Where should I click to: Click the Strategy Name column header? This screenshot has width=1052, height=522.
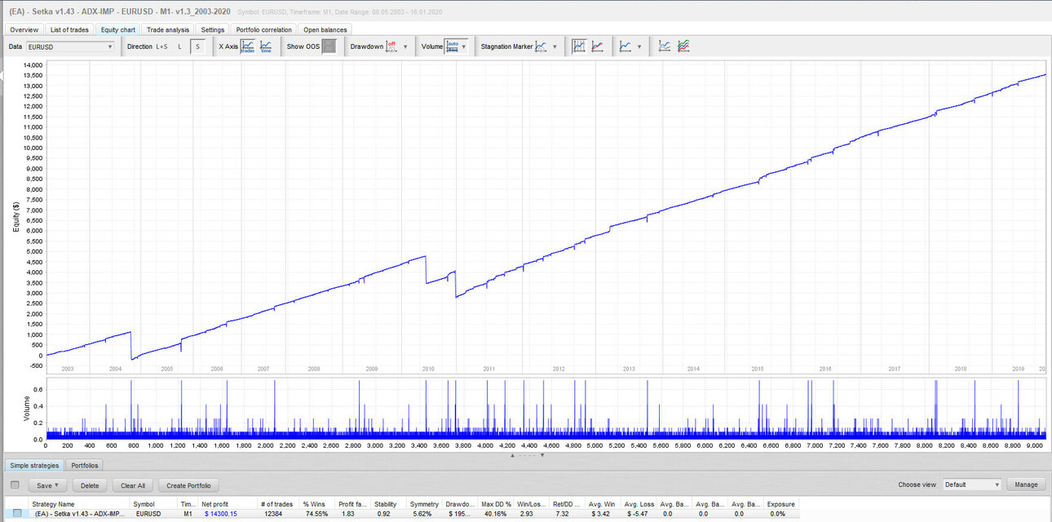[81, 504]
